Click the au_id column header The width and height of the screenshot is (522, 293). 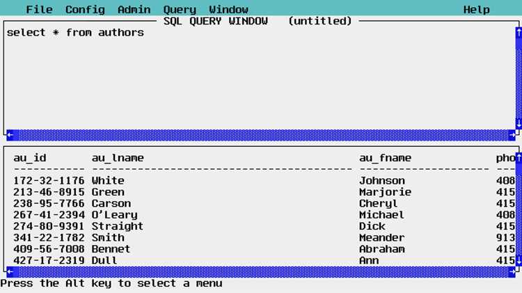click(30, 158)
